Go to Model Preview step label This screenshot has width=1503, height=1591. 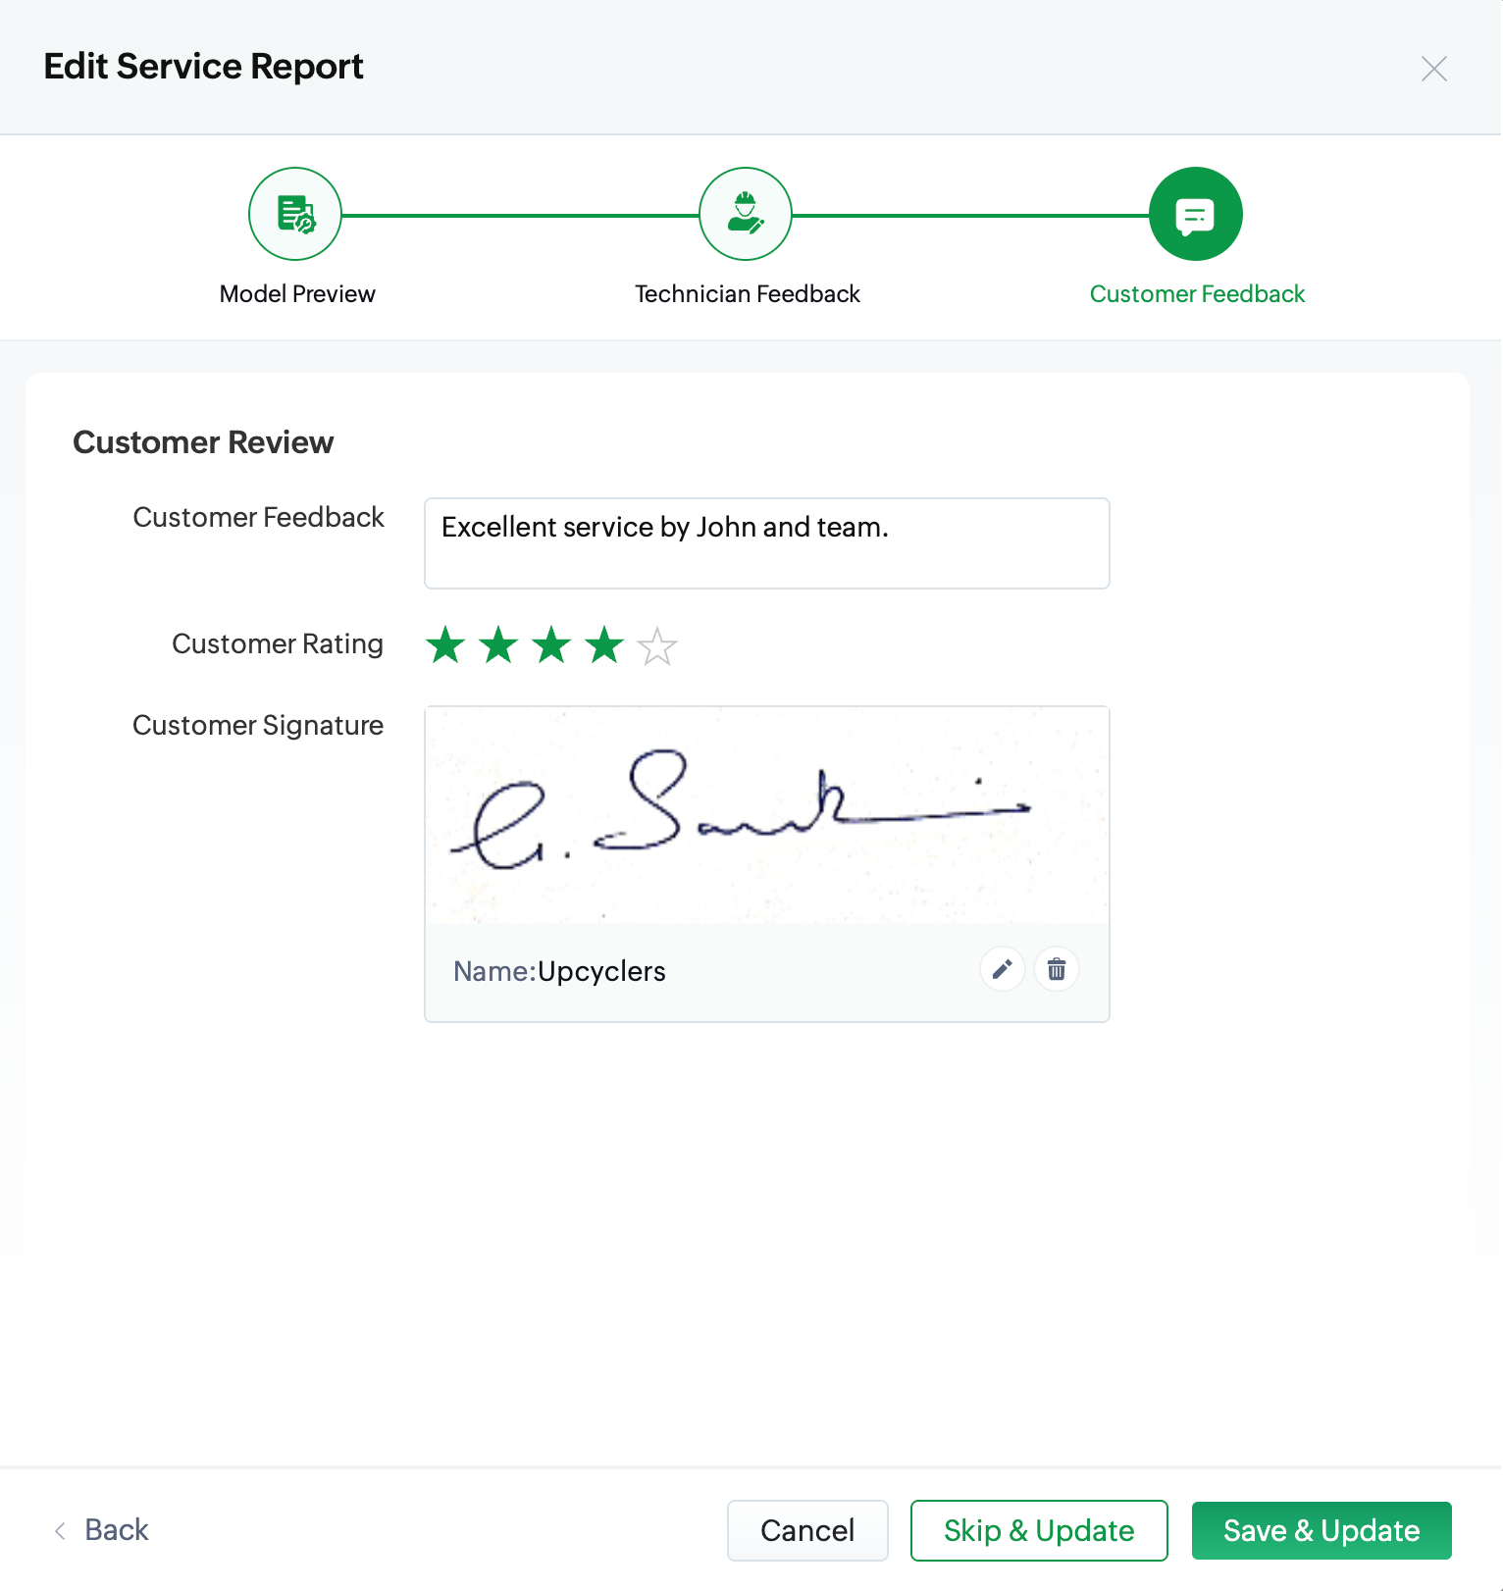tap(297, 294)
